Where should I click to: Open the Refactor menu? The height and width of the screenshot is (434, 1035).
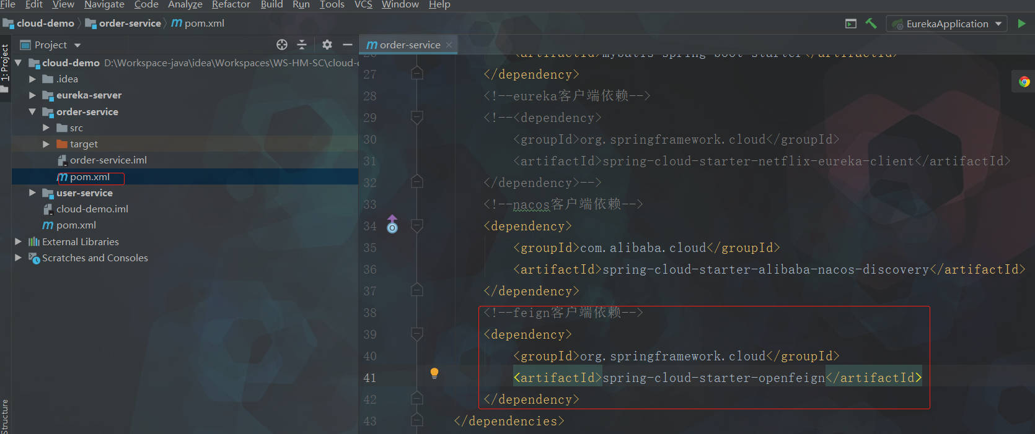(x=231, y=5)
